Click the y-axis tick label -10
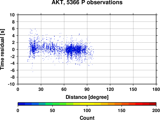Screen dimensions: 160x120 [x=11, y=84]
